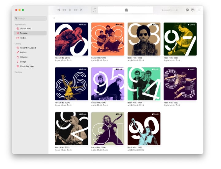This screenshot has height=169, width=221.
Task: Click the Playlists sidebar heading
Action: point(18,72)
